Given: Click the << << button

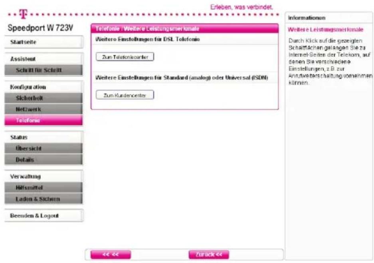Looking at the screenshot, I should tap(111, 254).
